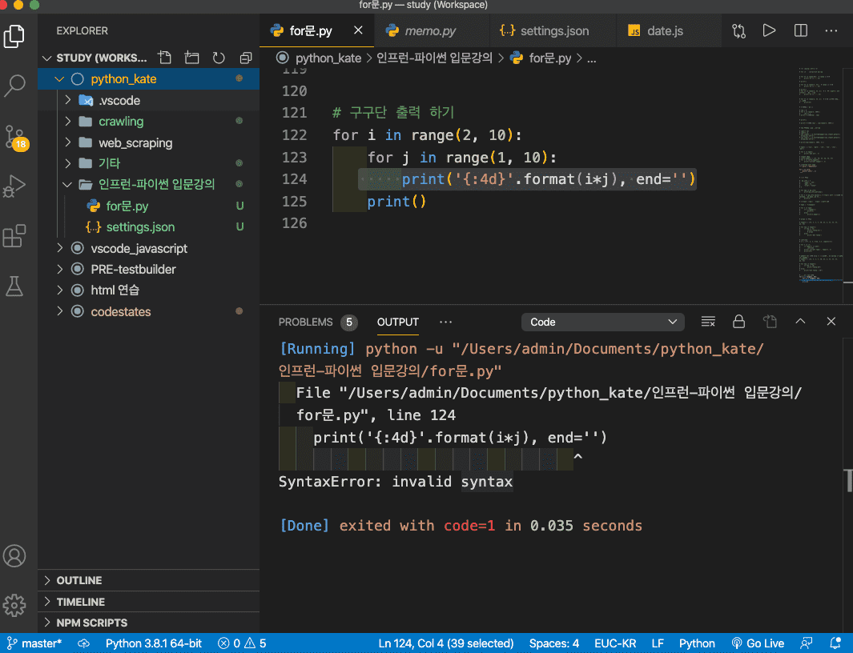Maximize the panel with the up chevron
Viewport: 853px width, 653px height.
point(800,322)
